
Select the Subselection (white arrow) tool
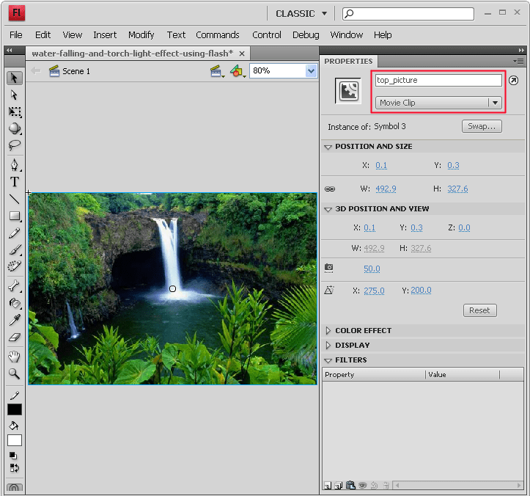(14, 95)
